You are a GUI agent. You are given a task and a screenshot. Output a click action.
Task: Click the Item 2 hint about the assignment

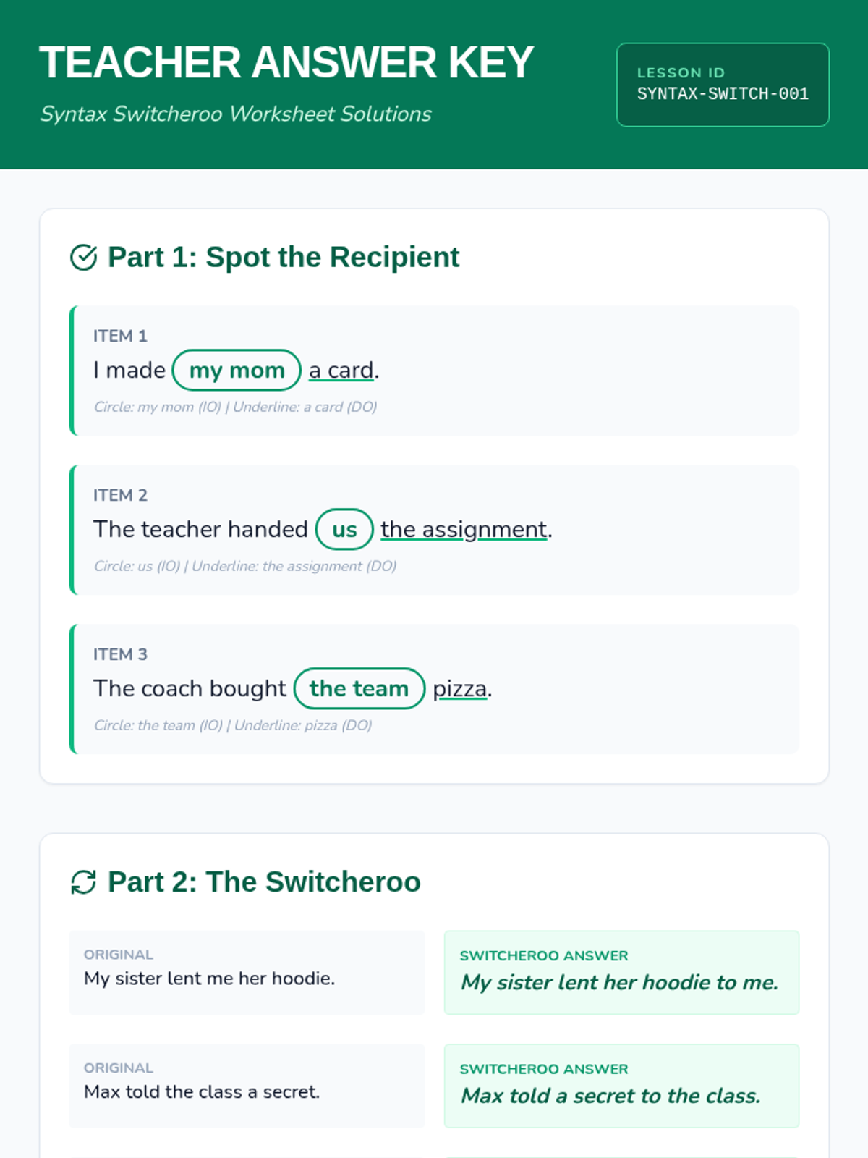(x=245, y=566)
